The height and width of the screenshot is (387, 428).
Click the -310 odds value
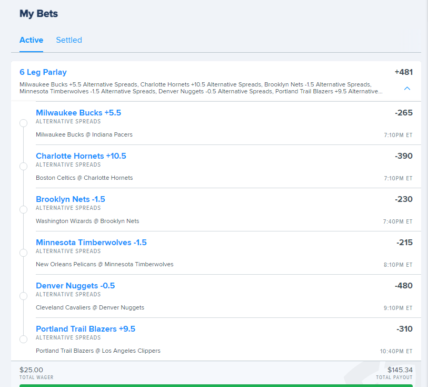click(404, 328)
